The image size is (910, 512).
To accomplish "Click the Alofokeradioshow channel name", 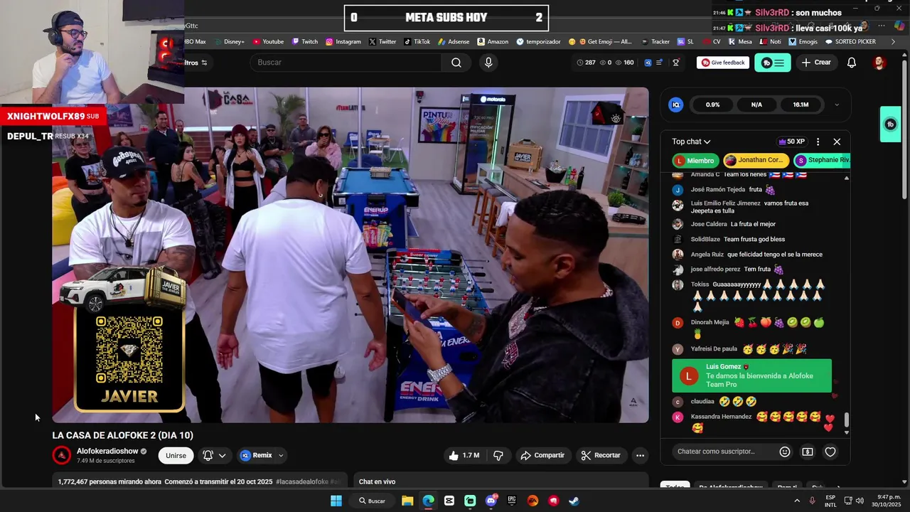I will tap(107, 451).
